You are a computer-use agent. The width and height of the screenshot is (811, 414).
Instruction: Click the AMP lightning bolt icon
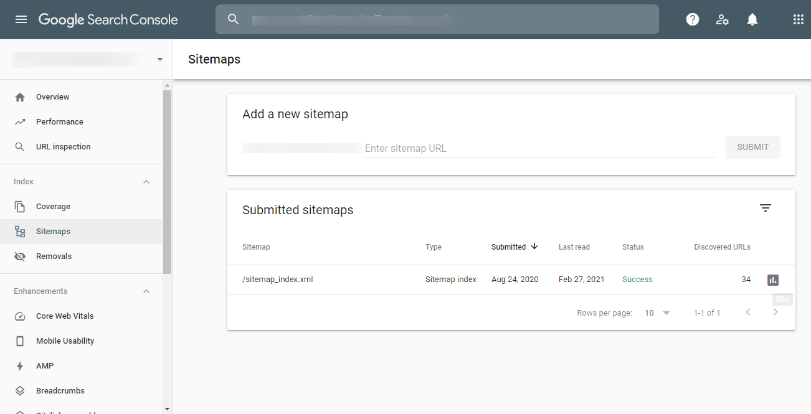(x=19, y=365)
